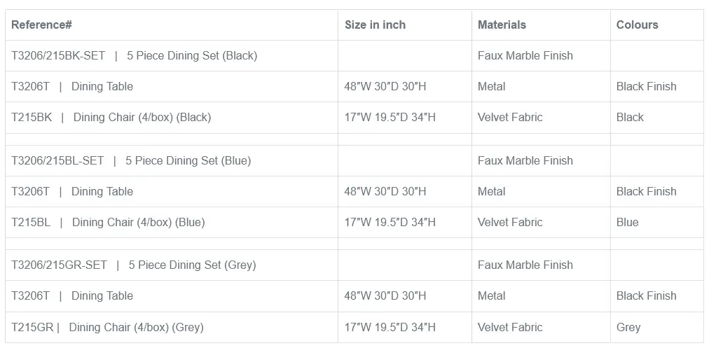Click the T3206/215BK-SET reference cell

pos(134,56)
